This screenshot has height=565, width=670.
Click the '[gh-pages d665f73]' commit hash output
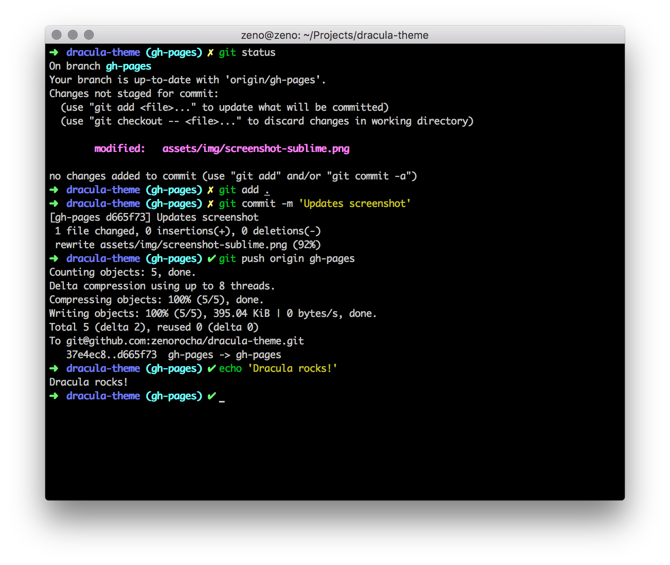pos(100,217)
